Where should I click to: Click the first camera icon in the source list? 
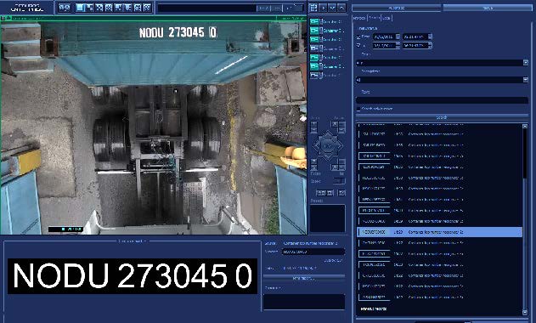coord(314,21)
